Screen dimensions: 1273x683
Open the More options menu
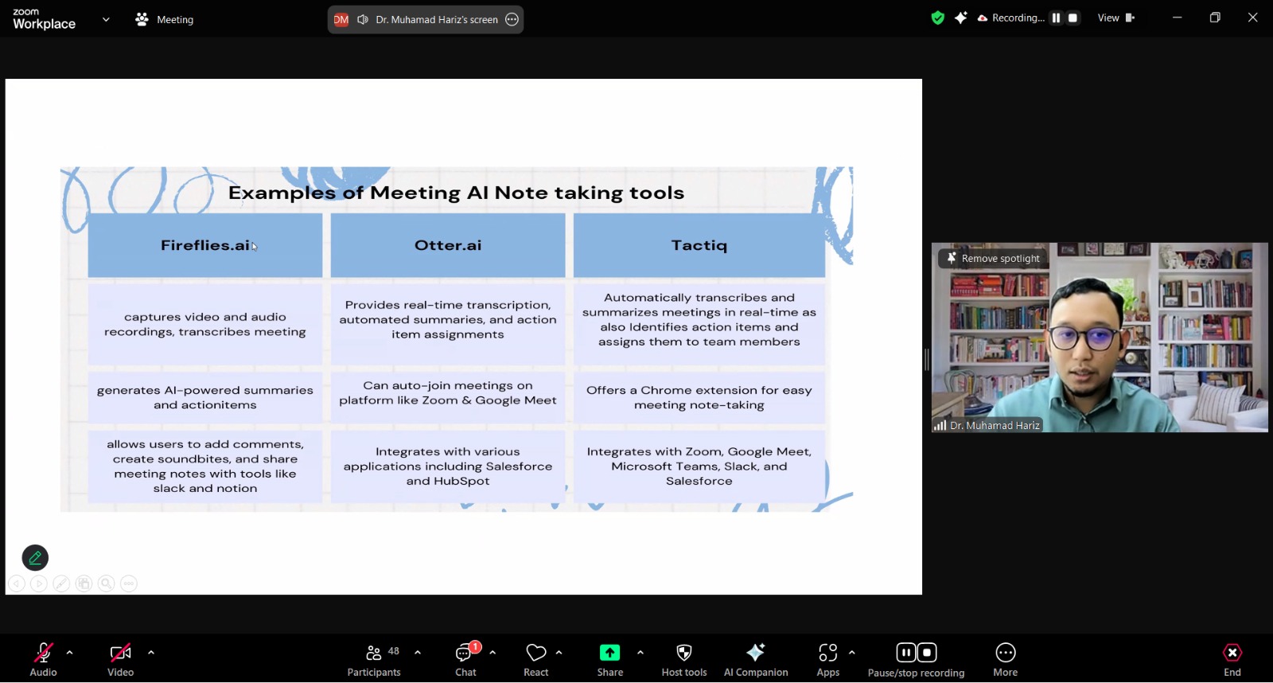point(1006,659)
